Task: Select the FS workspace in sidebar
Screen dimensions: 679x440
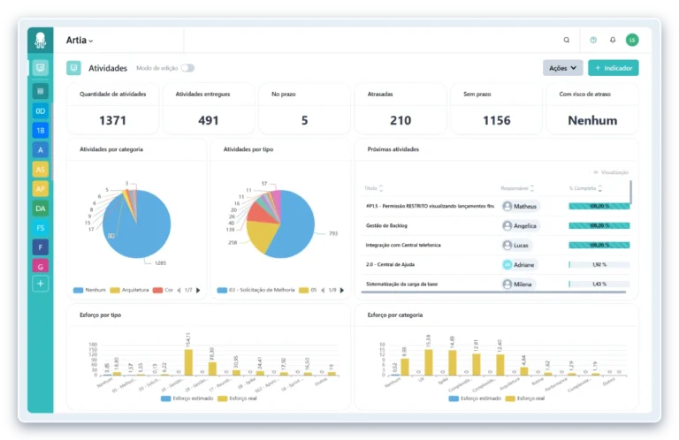Action: point(40,228)
